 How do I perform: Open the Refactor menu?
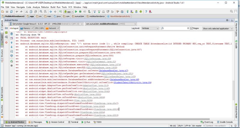pos(45,7)
